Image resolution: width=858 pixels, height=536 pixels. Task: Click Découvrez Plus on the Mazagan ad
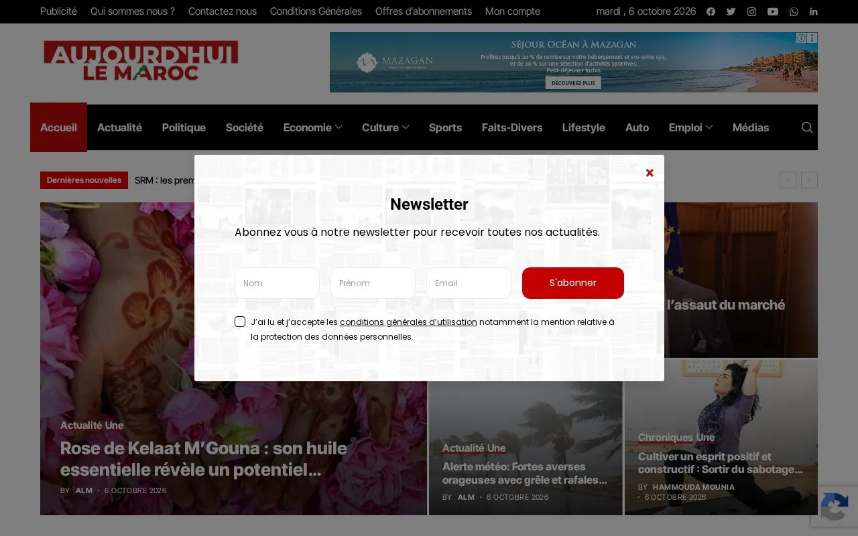coord(573,83)
